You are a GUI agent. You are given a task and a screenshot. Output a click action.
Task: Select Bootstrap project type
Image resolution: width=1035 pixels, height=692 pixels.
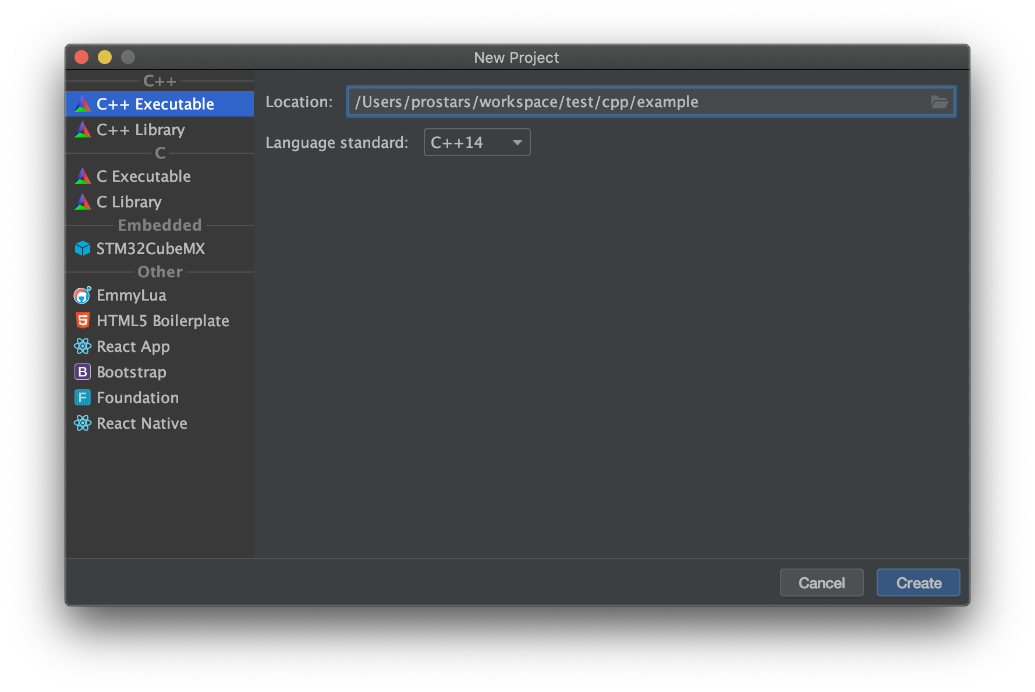click(159, 372)
